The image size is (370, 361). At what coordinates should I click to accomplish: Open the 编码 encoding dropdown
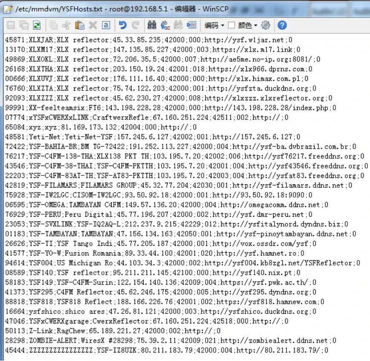[214, 25]
